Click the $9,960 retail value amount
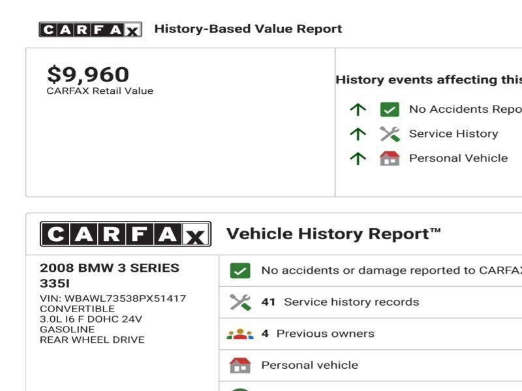The height and width of the screenshot is (391, 522). click(88, 74)
